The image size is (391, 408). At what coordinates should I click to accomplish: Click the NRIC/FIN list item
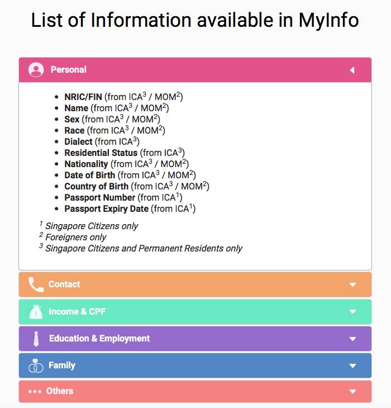point(83,97)
